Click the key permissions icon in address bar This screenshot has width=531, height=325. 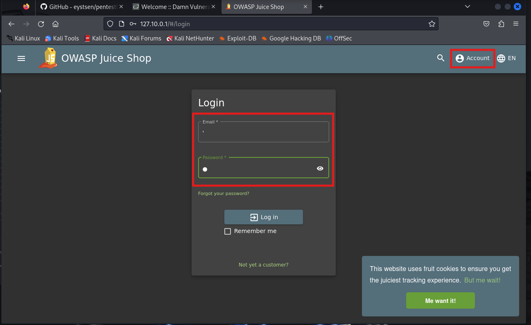[x=133, y=24]
